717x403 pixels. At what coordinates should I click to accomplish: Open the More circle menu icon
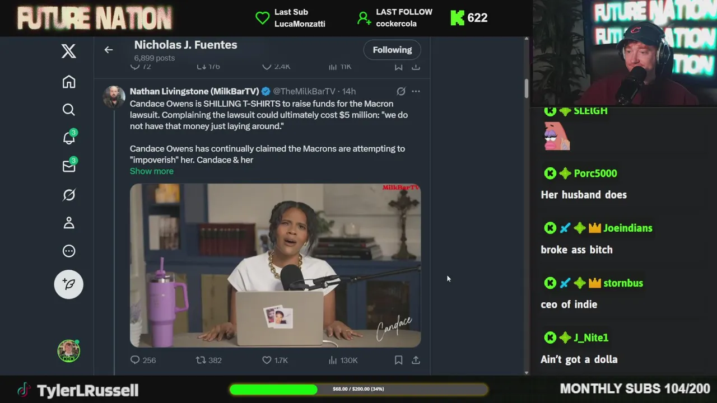[68, 251]
